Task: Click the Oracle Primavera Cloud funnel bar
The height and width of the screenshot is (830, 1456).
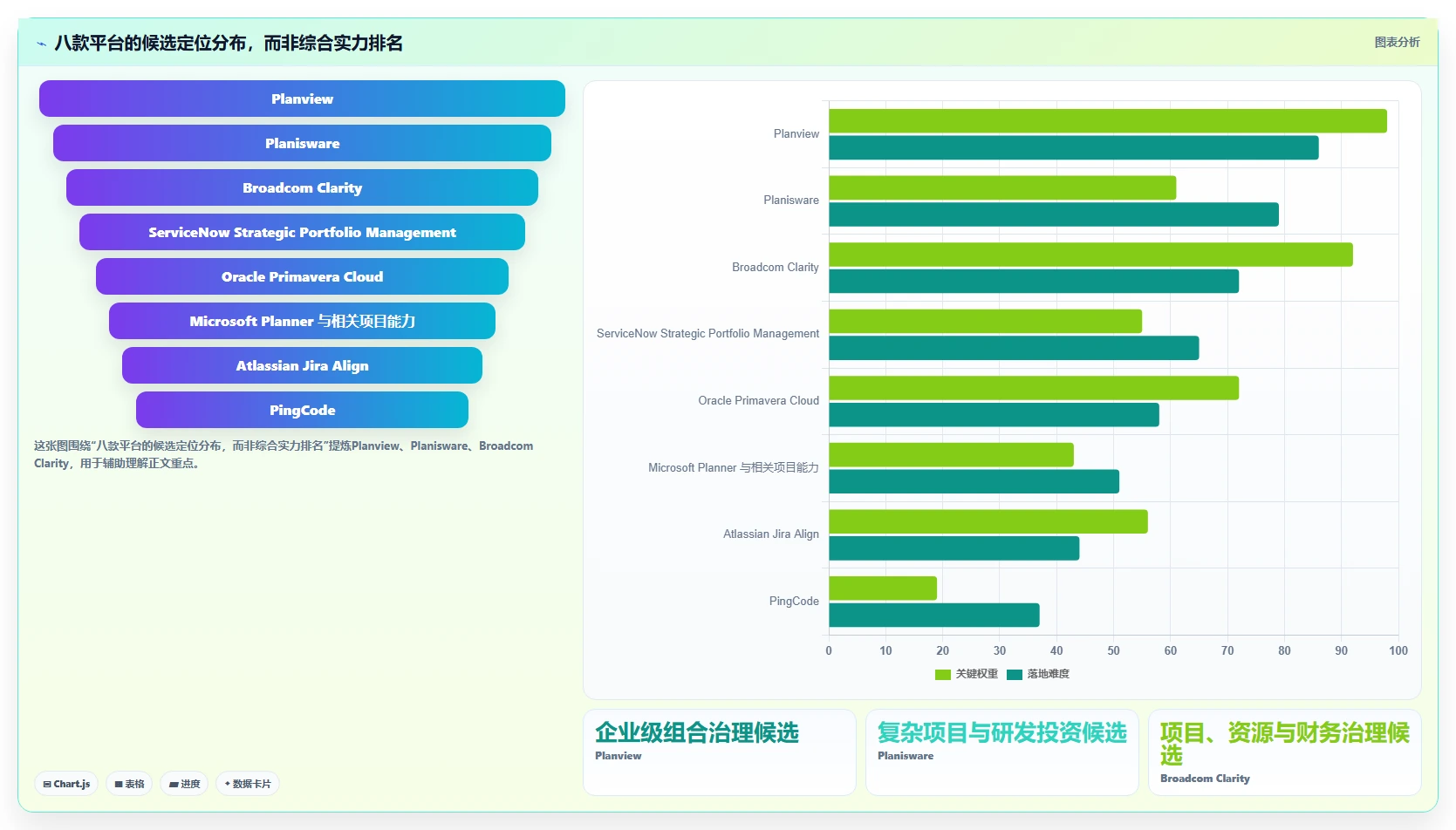Action: tap(302, 276)
